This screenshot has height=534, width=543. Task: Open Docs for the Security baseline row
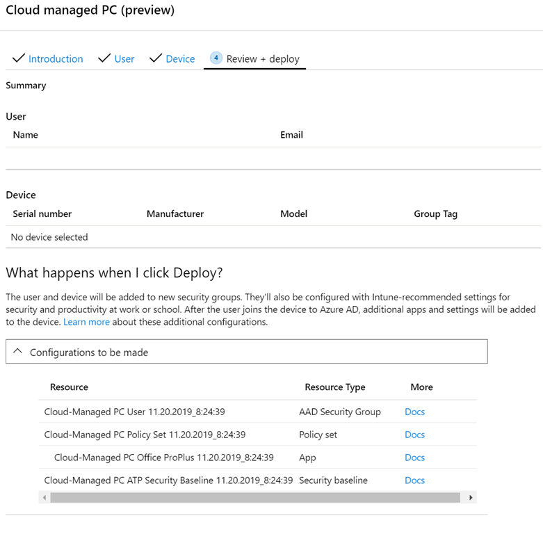tap(414, 480)
